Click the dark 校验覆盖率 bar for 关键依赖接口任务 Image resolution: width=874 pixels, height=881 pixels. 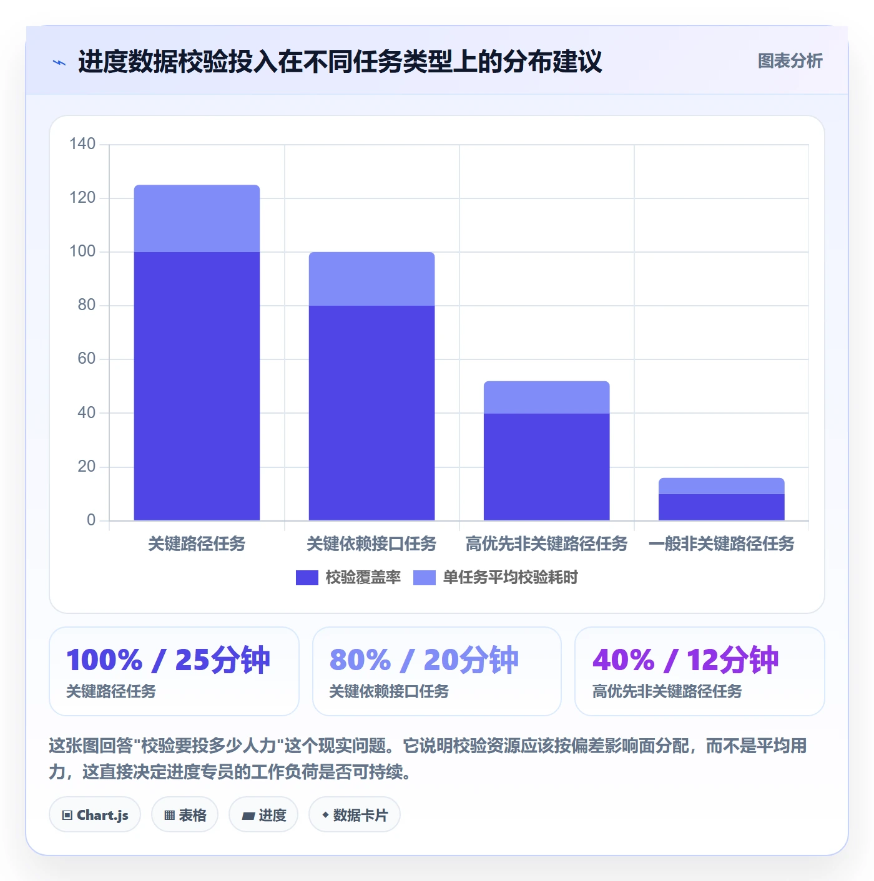(x=372, y=413)
